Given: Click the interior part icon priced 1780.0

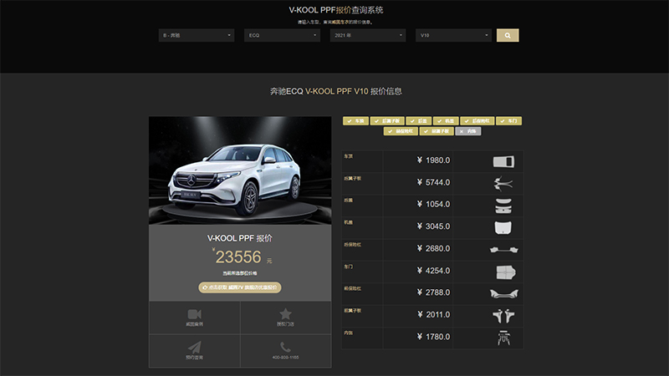Looking at the screenshot, I should coord(501,337).
